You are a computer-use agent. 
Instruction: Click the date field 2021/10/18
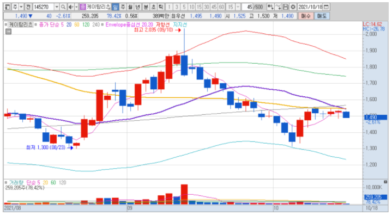pyautogui.click(x=310, y=7)
